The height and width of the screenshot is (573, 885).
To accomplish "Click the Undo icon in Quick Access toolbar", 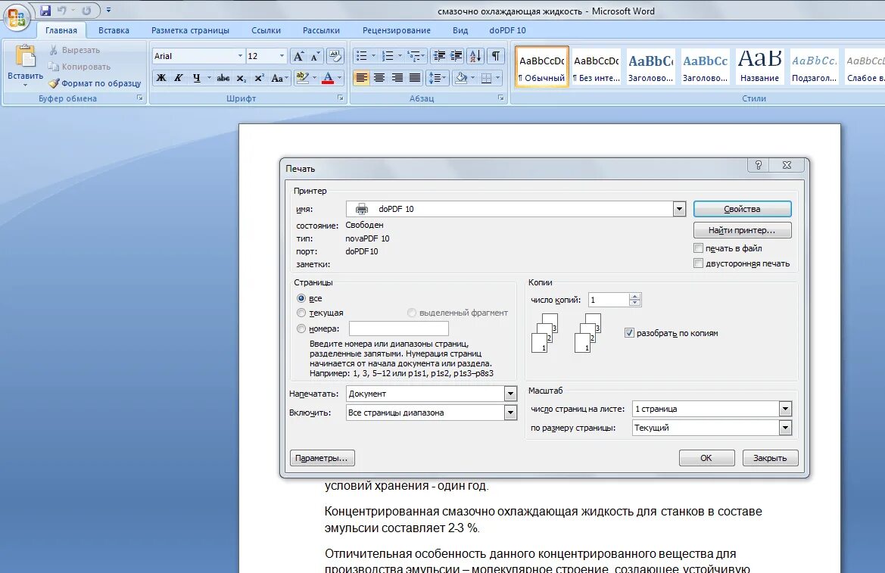I will click(x=61, y=10).
